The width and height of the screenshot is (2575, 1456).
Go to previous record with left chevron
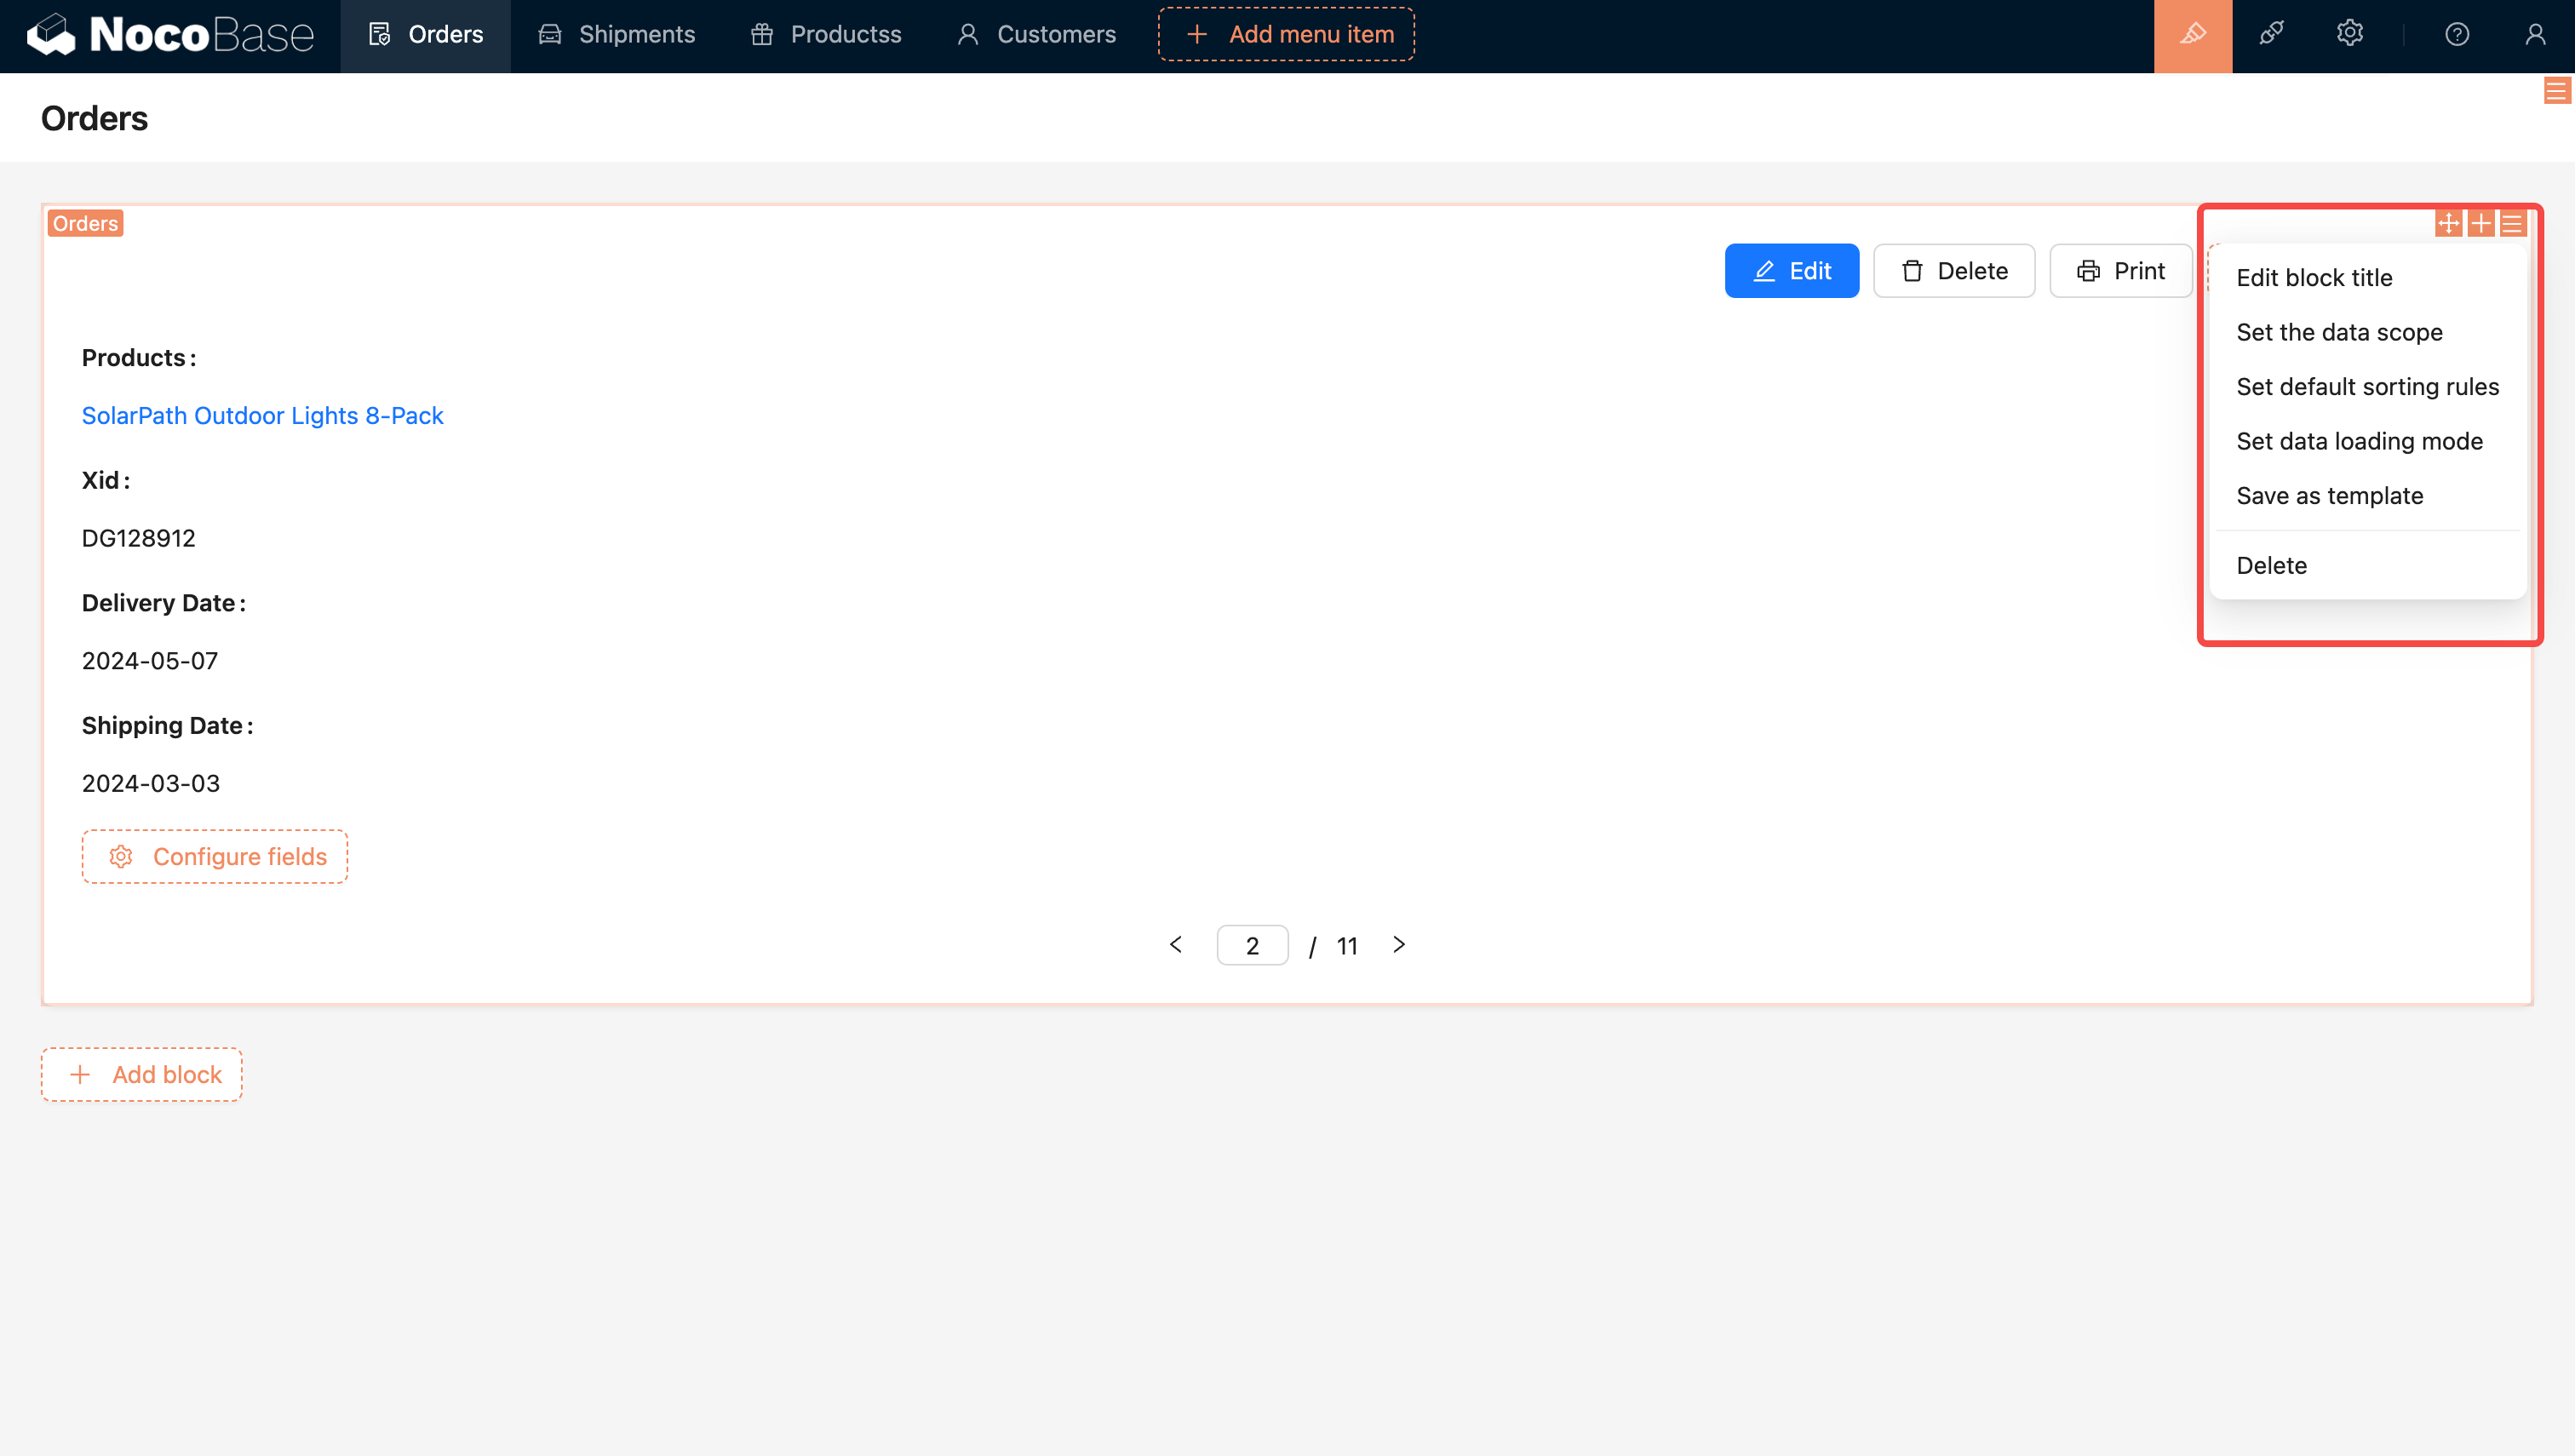(x=1176, y=945)
